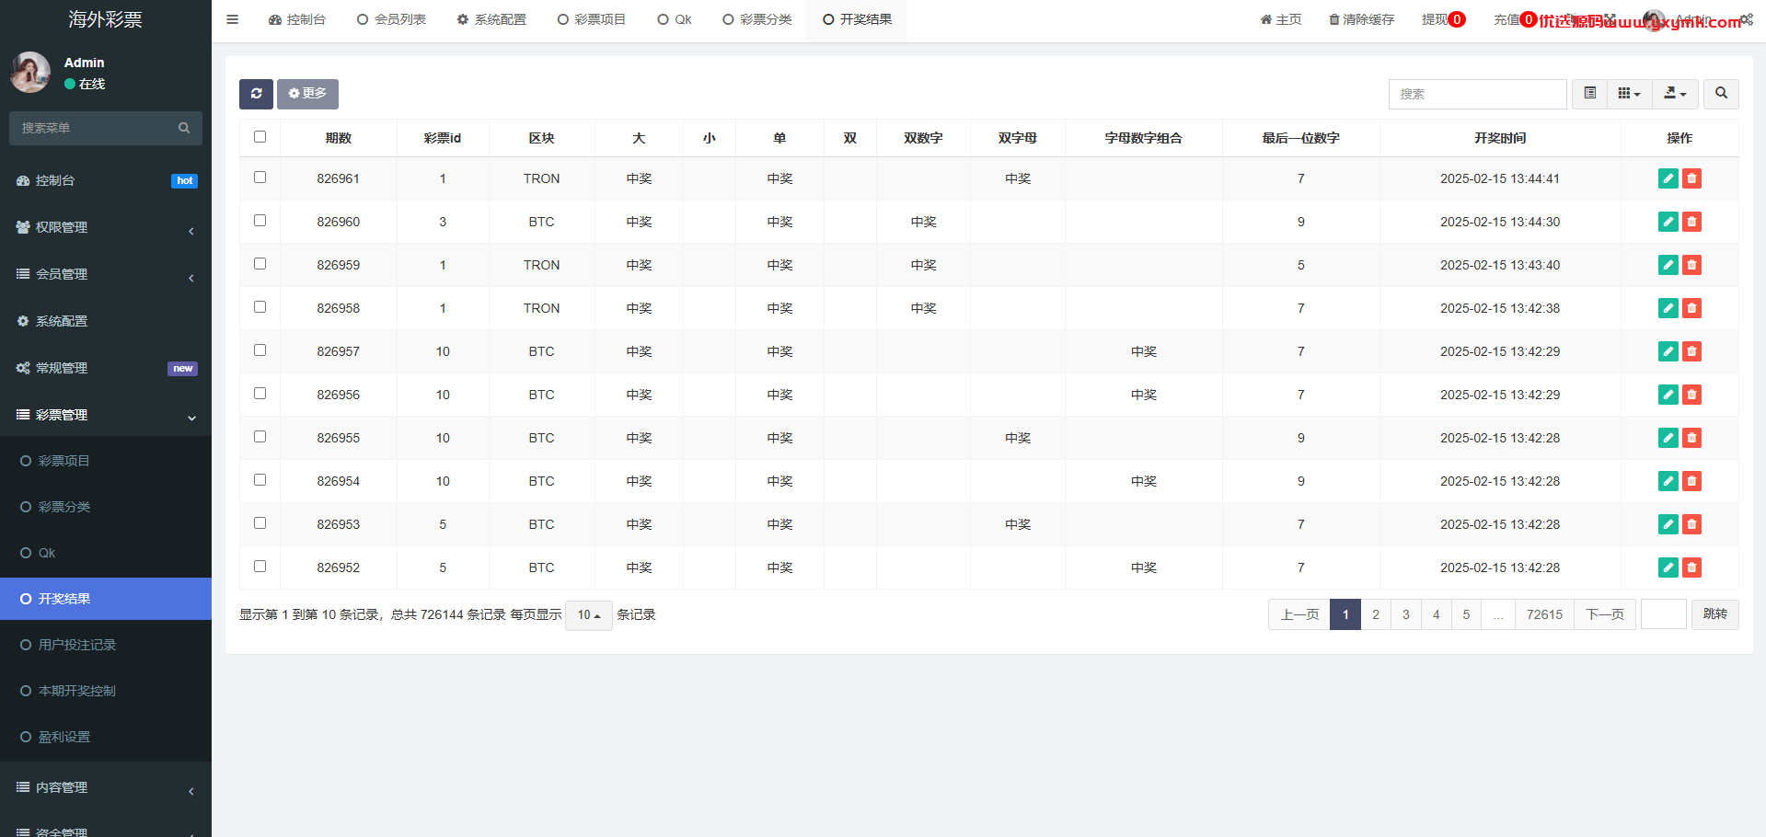
Task: Switch to 彩票项目 tab
Action: (591, 19)
